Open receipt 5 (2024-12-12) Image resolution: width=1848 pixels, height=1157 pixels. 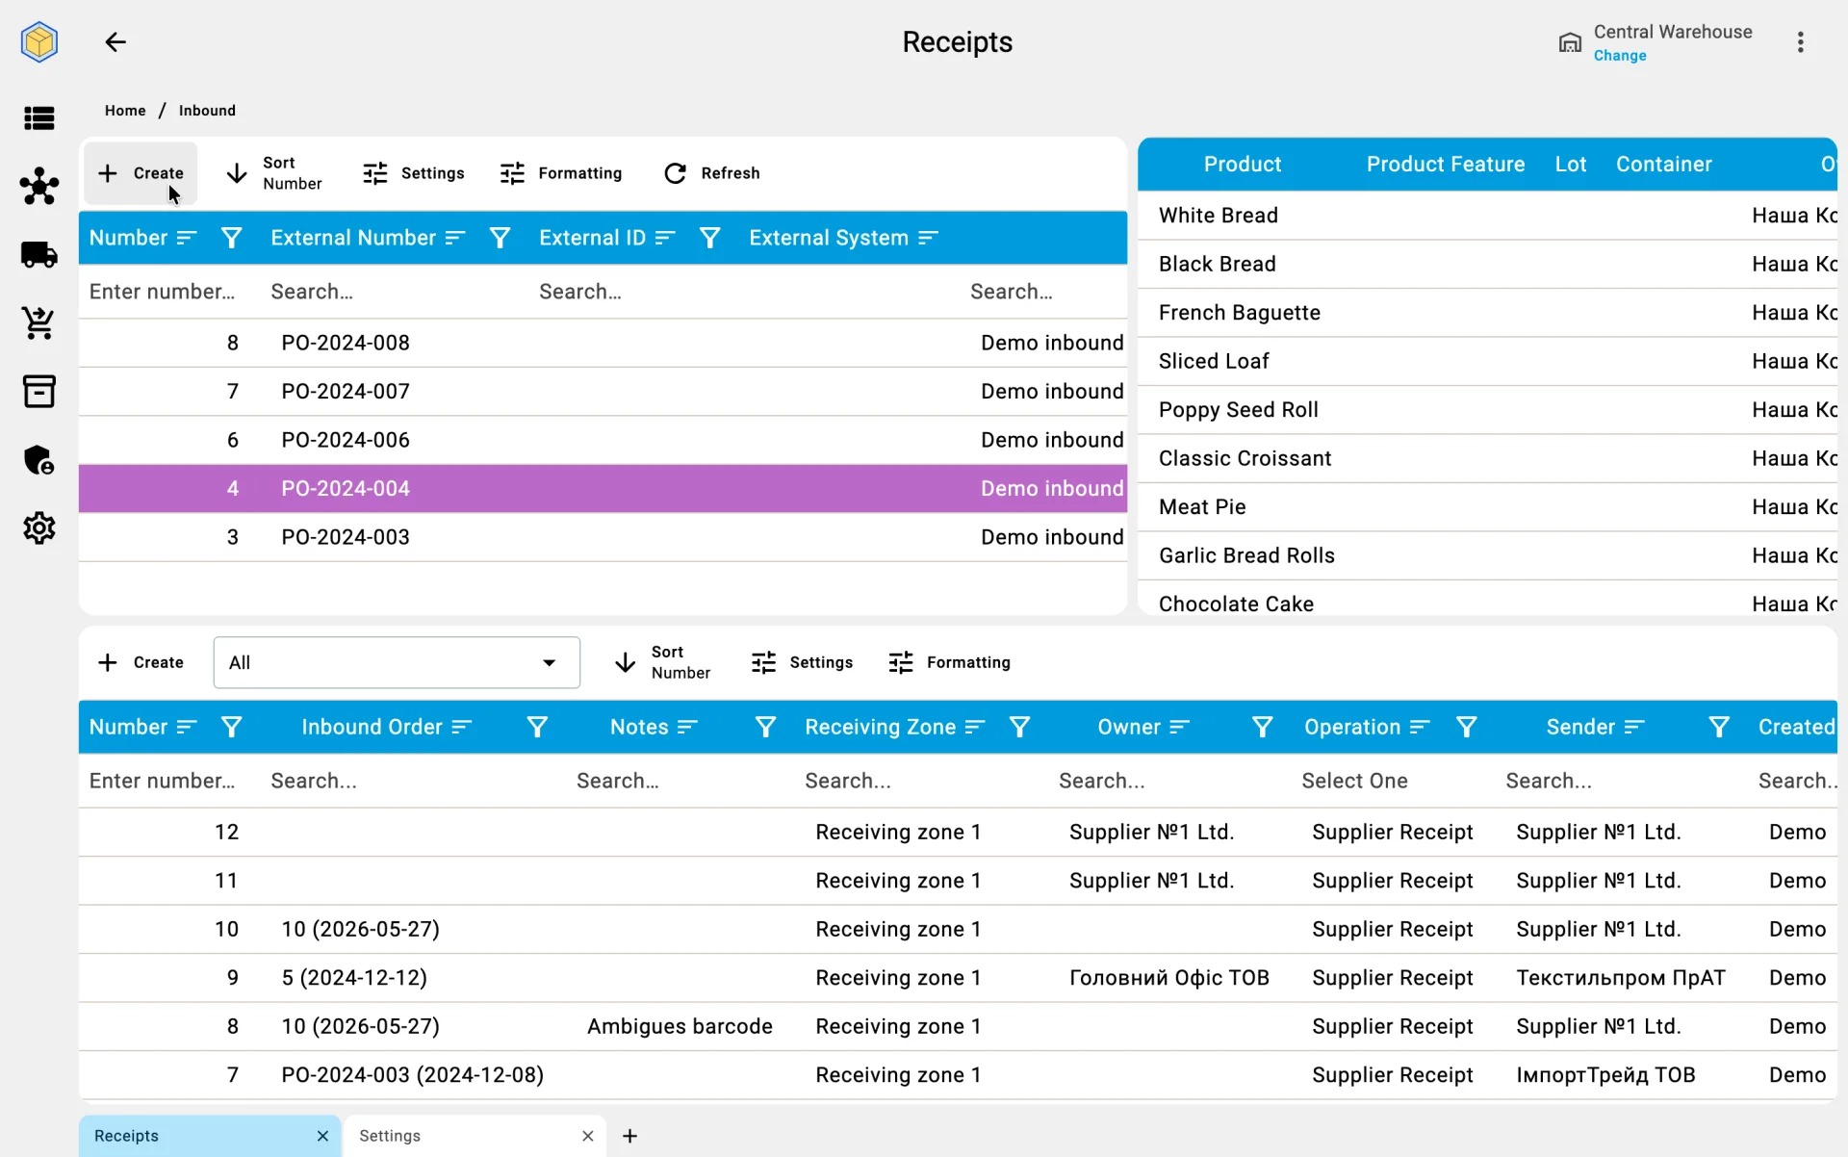pos(957,978)
